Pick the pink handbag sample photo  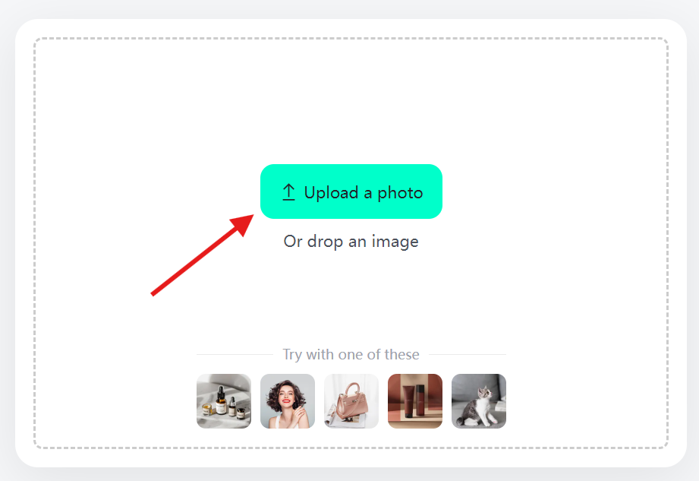tap(351, 401)
